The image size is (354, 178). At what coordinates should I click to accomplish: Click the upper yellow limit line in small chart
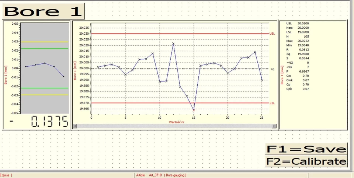click(x=44, y=42)
